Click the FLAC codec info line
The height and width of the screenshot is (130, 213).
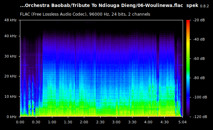pyautogui.click(x=85, y=14)
